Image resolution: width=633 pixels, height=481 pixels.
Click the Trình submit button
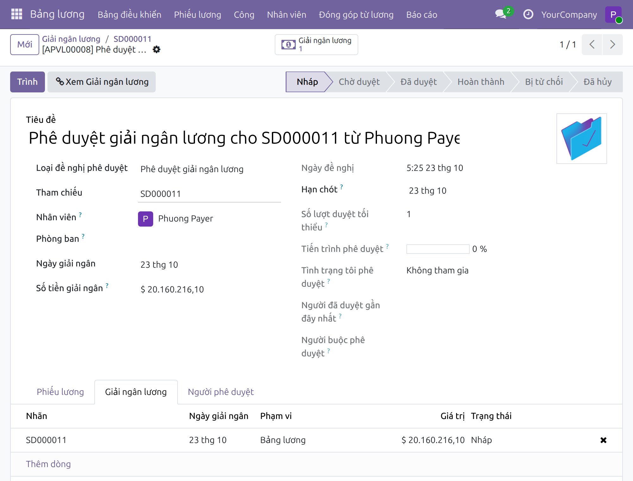click(x=28, y=82)
